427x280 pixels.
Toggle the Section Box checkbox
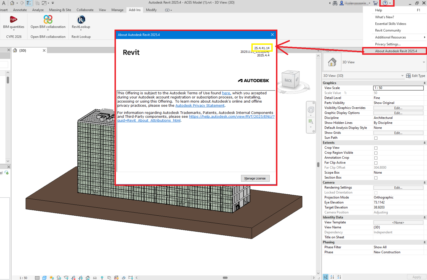376,178
